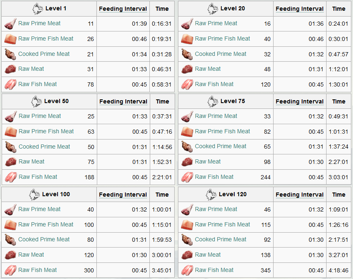Click the Cooked Prime Meat icon under Level 50
The width and height of the screenshot is (353, 279).
(11, 147)
